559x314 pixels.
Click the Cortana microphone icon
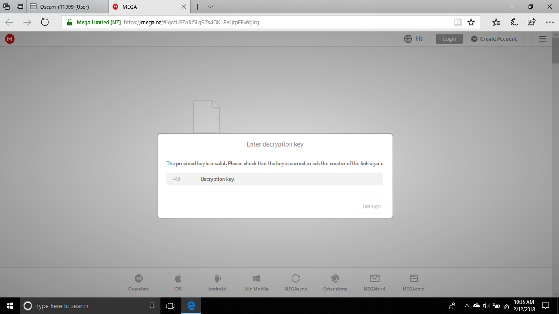pos(152,306)
